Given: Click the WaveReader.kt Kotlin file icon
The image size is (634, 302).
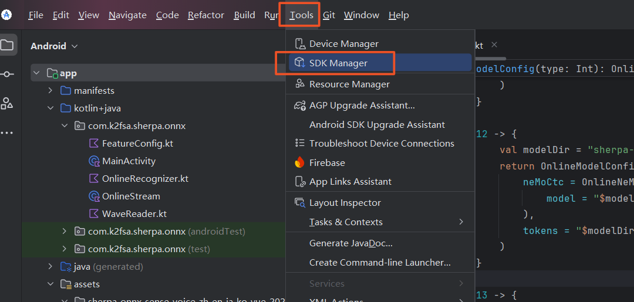Looking at the screenshot, I should tap(93, 213).
